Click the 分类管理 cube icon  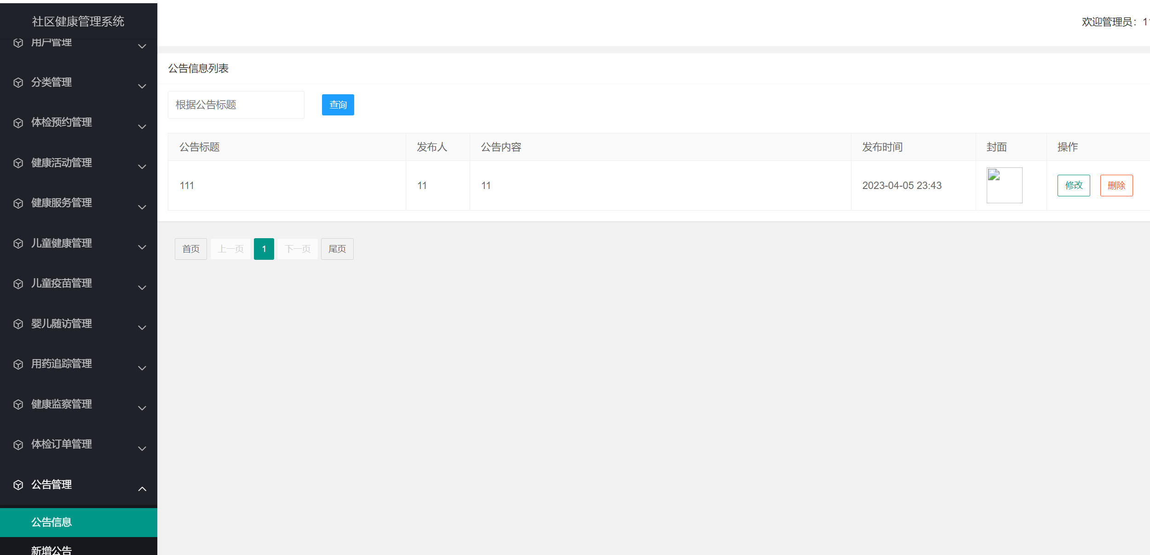point(18,83)
